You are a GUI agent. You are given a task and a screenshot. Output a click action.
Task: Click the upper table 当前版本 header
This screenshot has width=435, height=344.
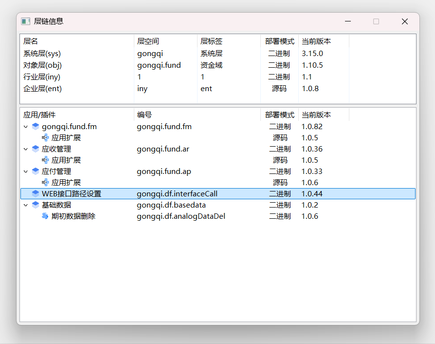point(324,41)
